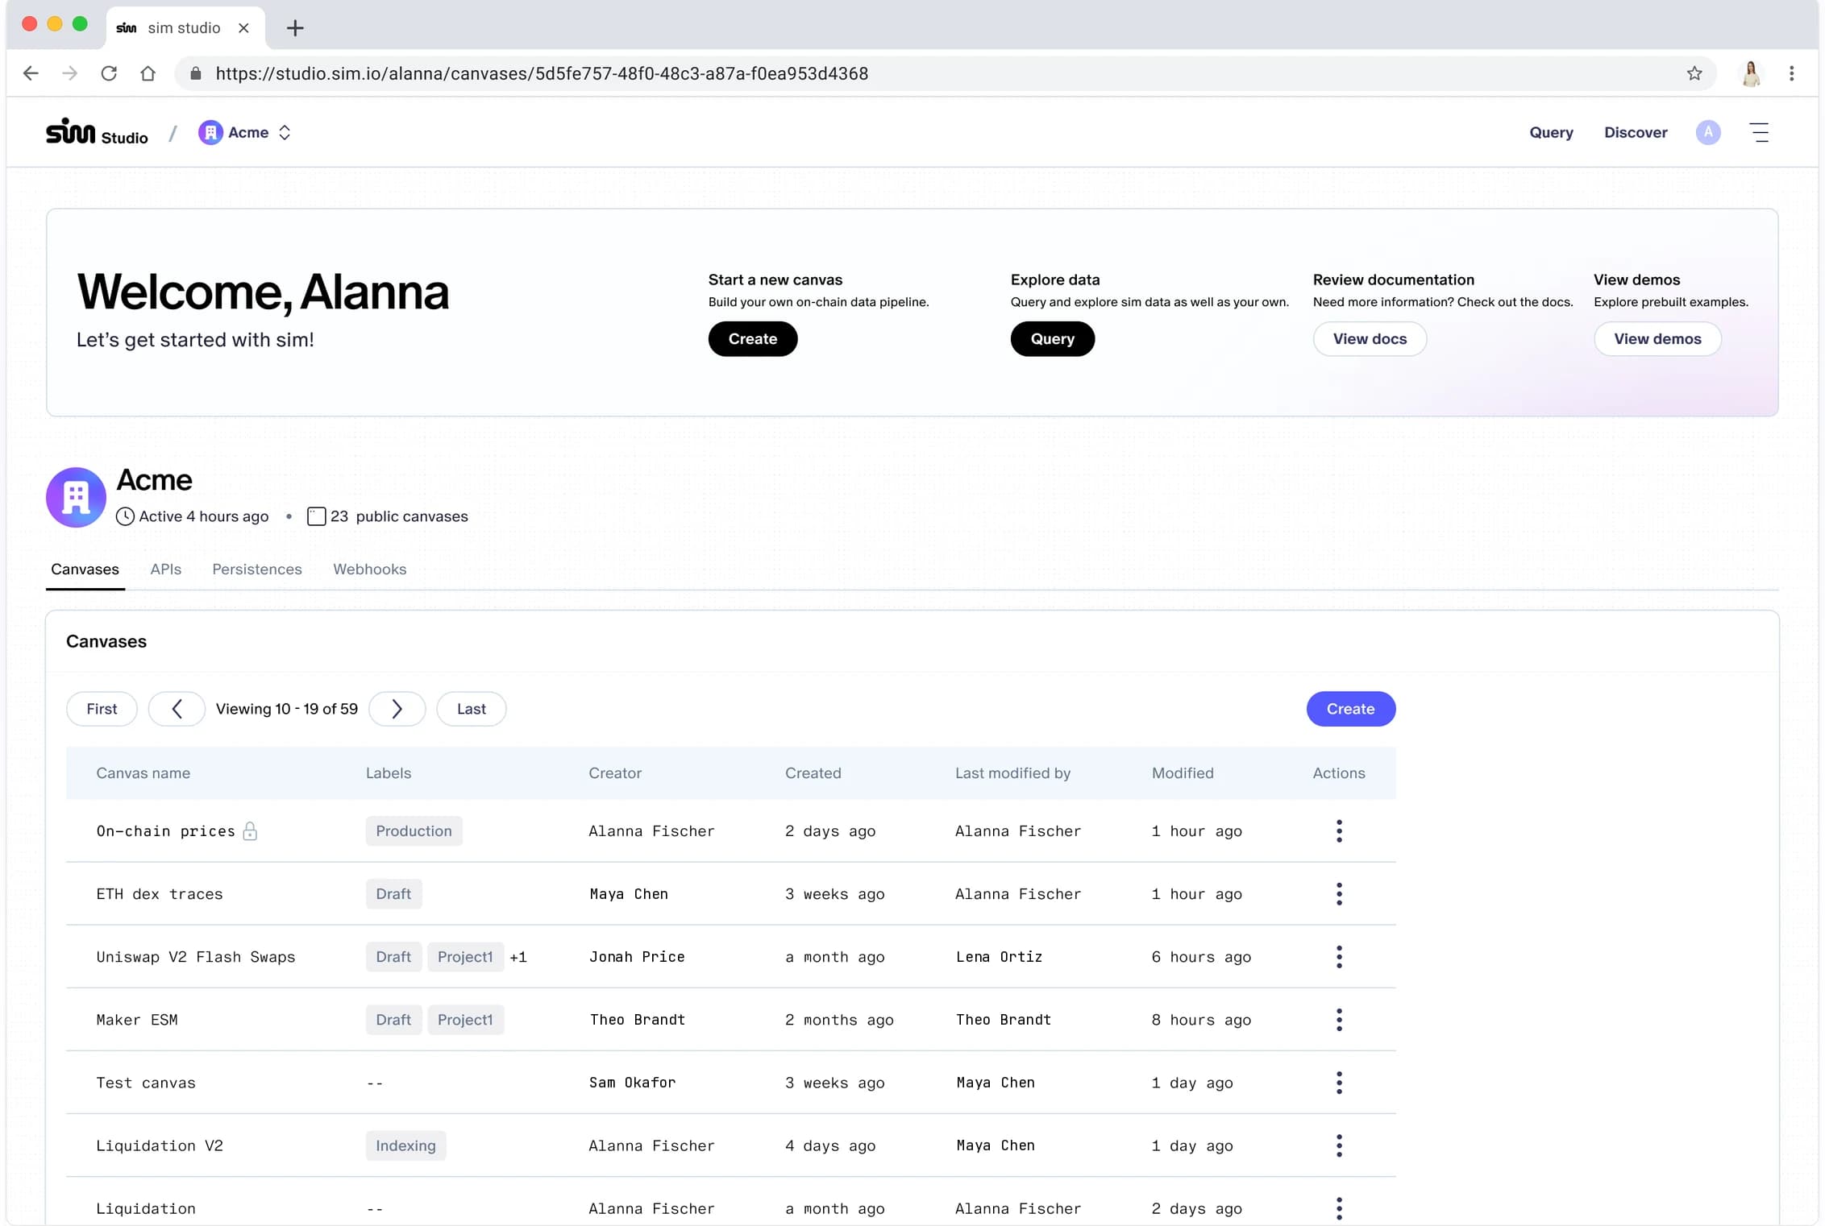Click the Acme organization avatar
1825x1226 pixels.
76,497
